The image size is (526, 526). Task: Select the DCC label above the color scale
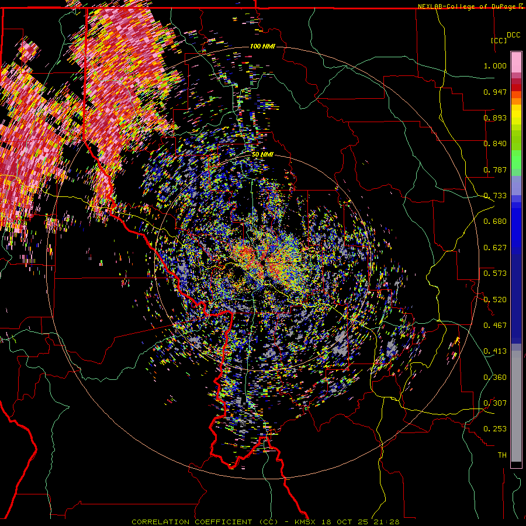tap(513, 35)
